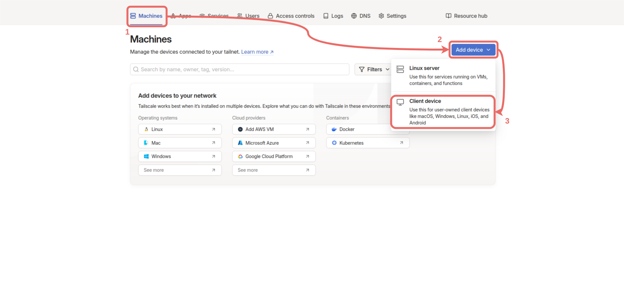Open the Mac install link
Viewport: 624px width, 289px height.
pyautogui.click(x=180, y=143)
